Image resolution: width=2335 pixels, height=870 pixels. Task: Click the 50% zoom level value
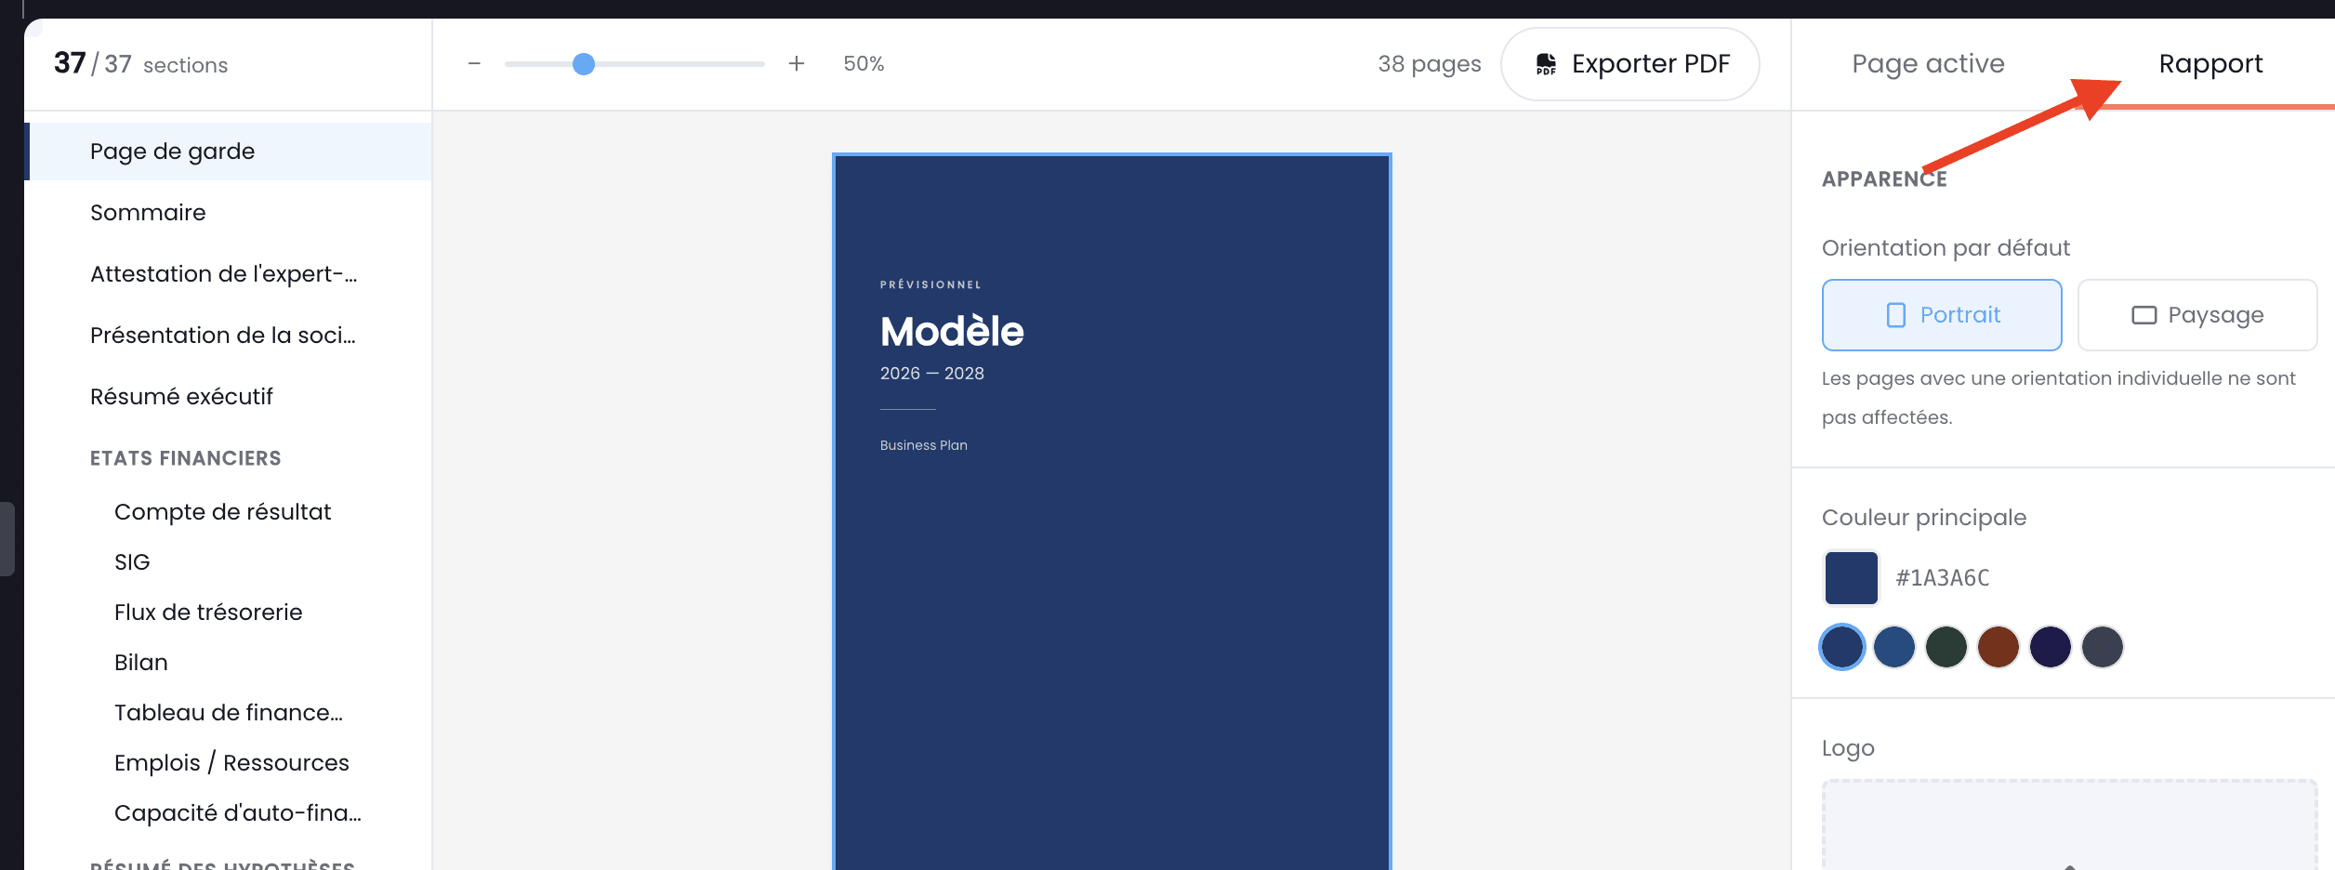click(x=864, y=64)
